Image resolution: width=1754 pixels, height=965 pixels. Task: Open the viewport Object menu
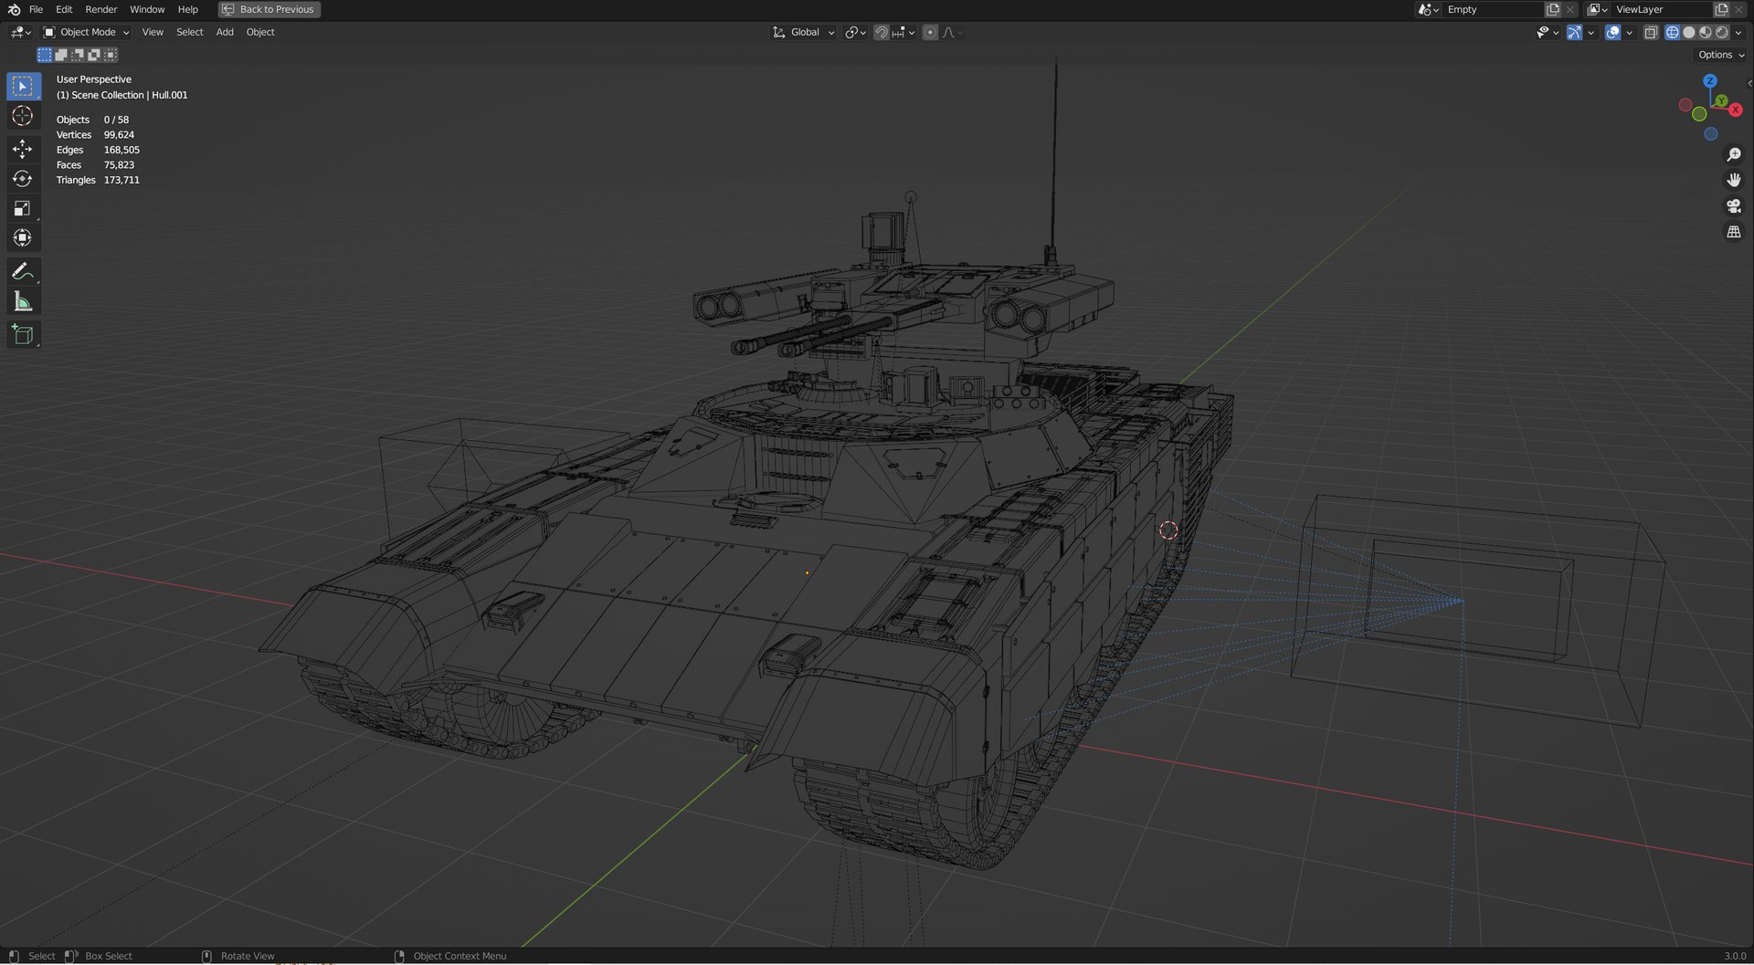point(260,32)
